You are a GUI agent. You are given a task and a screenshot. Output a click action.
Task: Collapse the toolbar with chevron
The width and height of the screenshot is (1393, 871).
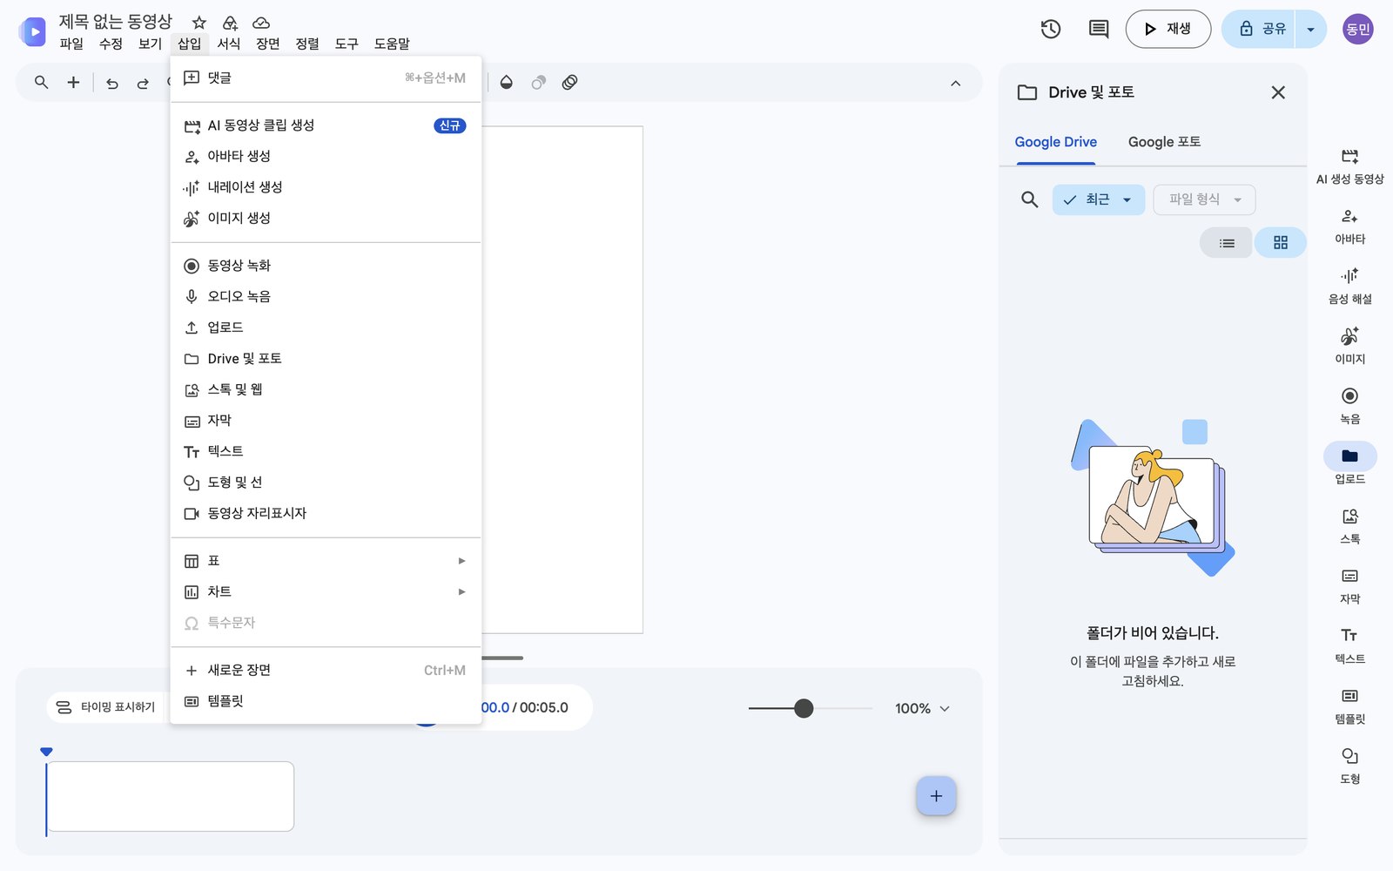(x=955, y=83)
